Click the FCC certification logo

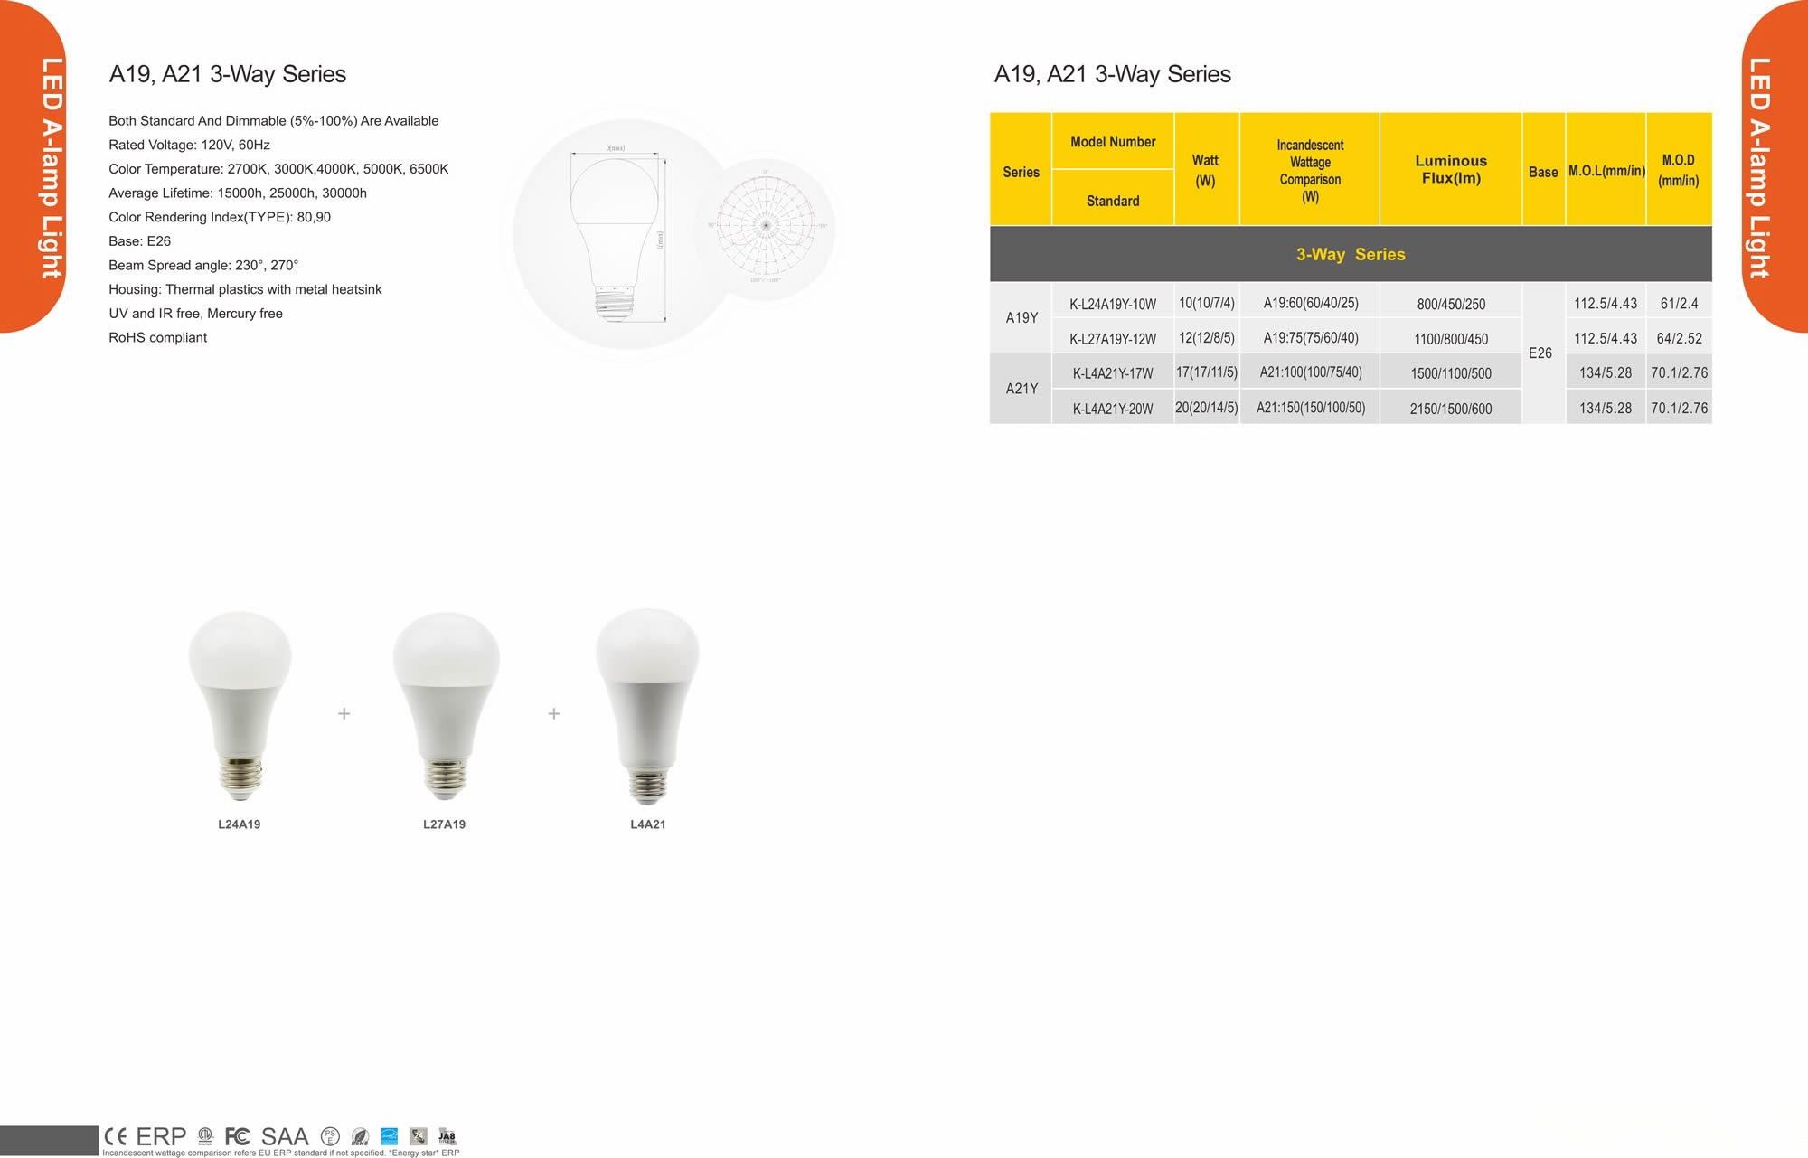click(237, 1136)
